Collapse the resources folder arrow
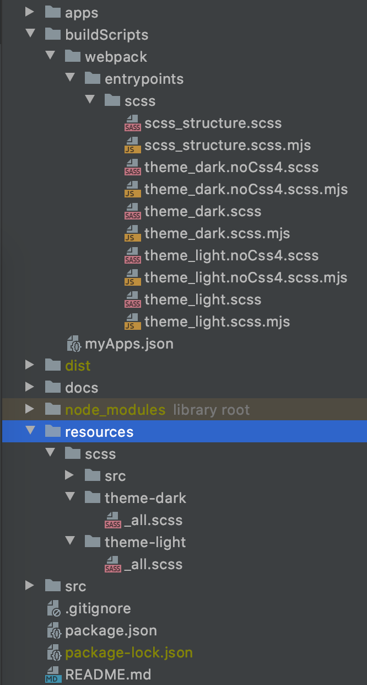The height and width of the screenshot is (685, 367). 30,431
